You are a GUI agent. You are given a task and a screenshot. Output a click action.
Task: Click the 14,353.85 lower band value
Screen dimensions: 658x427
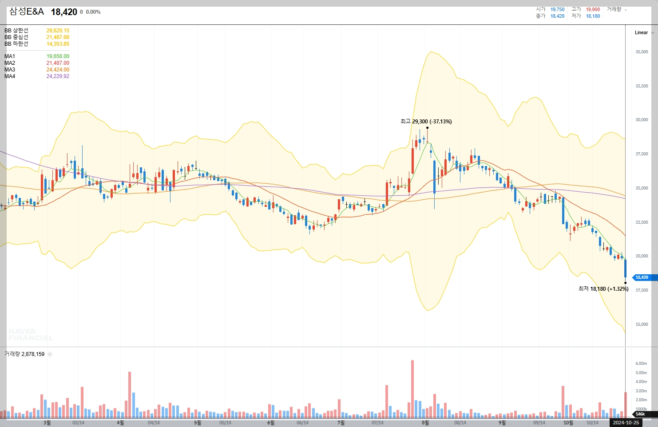(58, 44)
